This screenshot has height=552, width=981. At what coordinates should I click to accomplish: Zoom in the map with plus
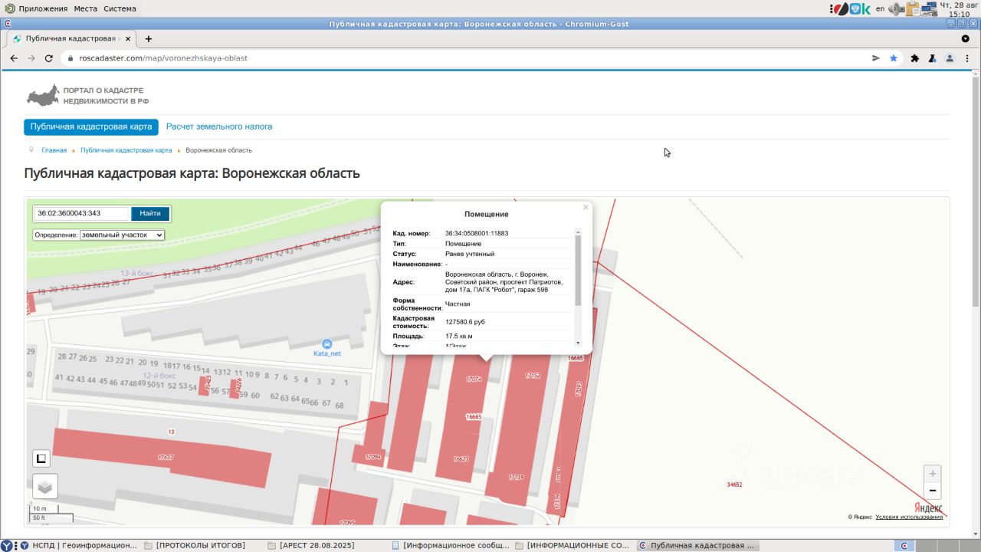pyautogui.click(x=932, y=474)
